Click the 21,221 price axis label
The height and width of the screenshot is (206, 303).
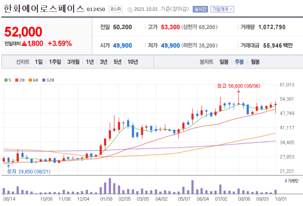[287, 171]
